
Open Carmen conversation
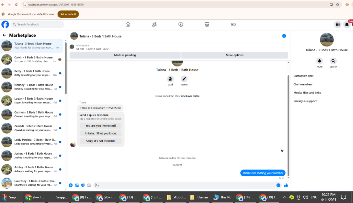click(x=31, y=114)
